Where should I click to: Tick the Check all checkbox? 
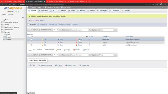click(34, 50)
